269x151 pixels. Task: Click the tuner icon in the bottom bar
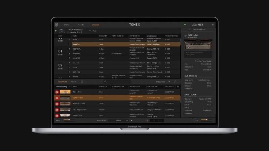pos(147,120)
